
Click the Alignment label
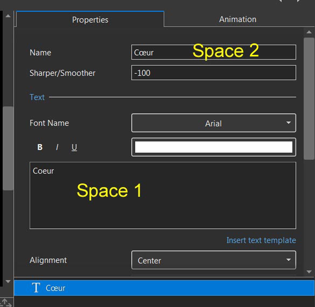point(48,260)
